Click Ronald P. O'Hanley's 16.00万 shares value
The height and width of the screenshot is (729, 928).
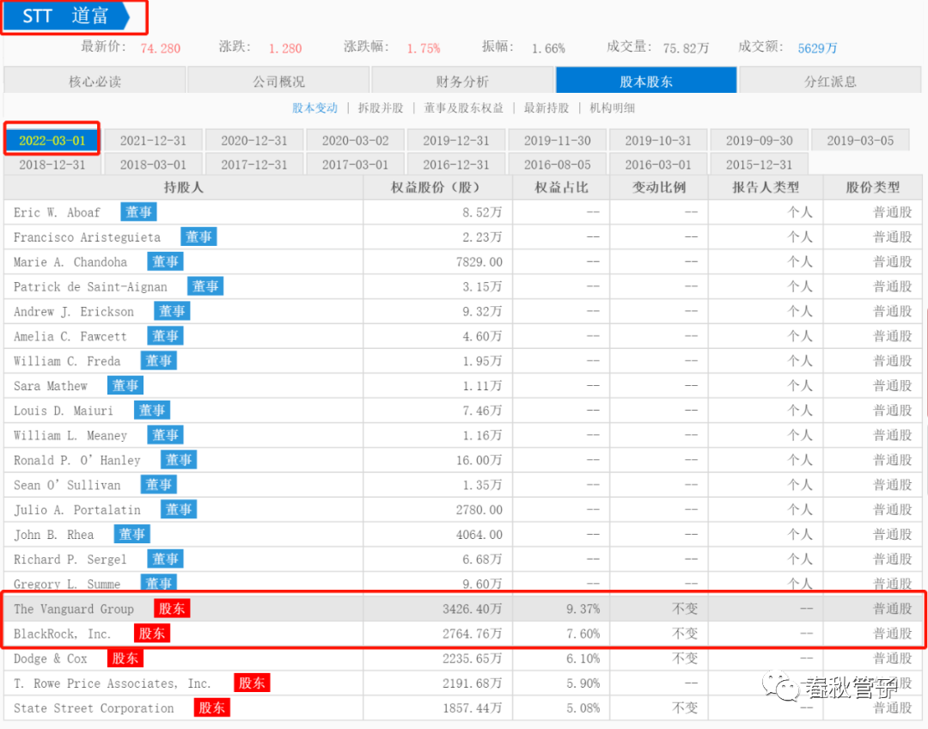click(479, 460)
